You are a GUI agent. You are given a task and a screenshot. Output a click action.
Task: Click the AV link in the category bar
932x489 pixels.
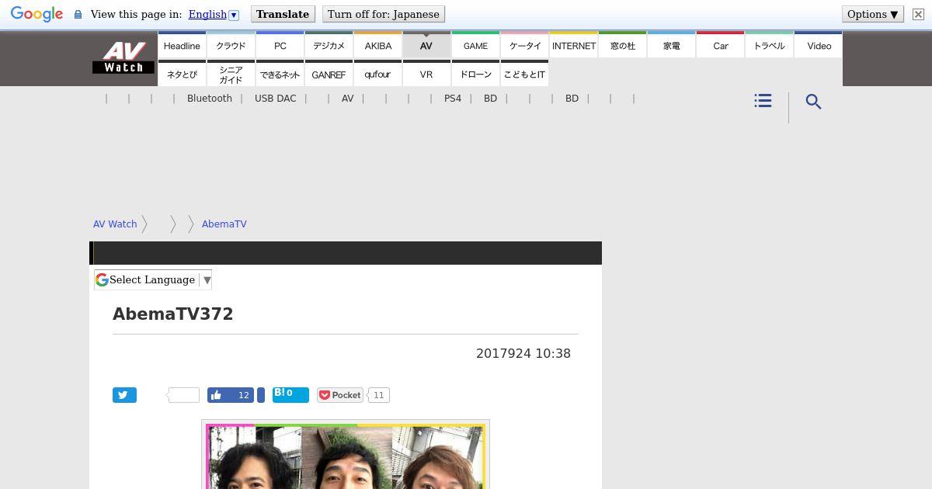click(347, 99)
